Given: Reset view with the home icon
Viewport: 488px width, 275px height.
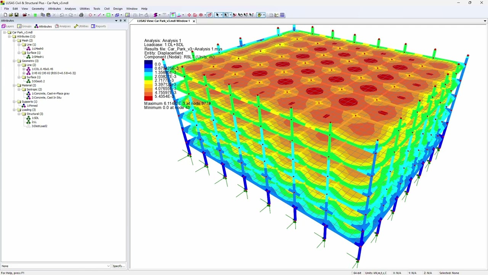Looking at the screenshot, I should coord(195,15).
